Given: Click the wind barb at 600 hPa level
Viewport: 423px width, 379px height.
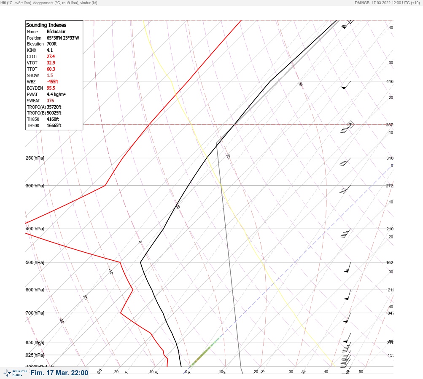Looking at the screenshot, I should coord(348,295).
